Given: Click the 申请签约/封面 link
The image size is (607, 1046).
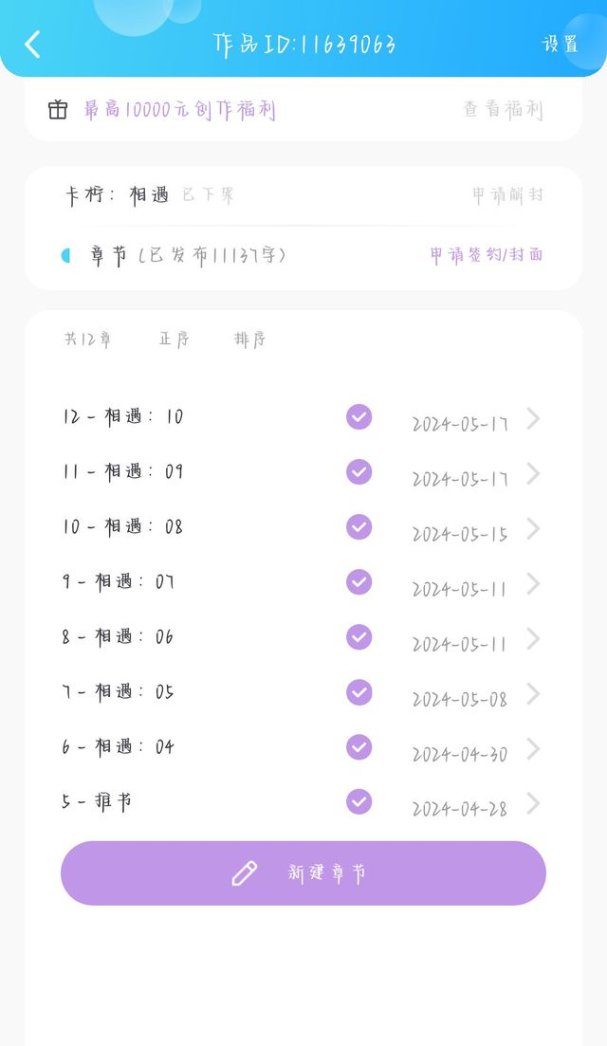Looking at the screenshot, I should coord(487,255).
